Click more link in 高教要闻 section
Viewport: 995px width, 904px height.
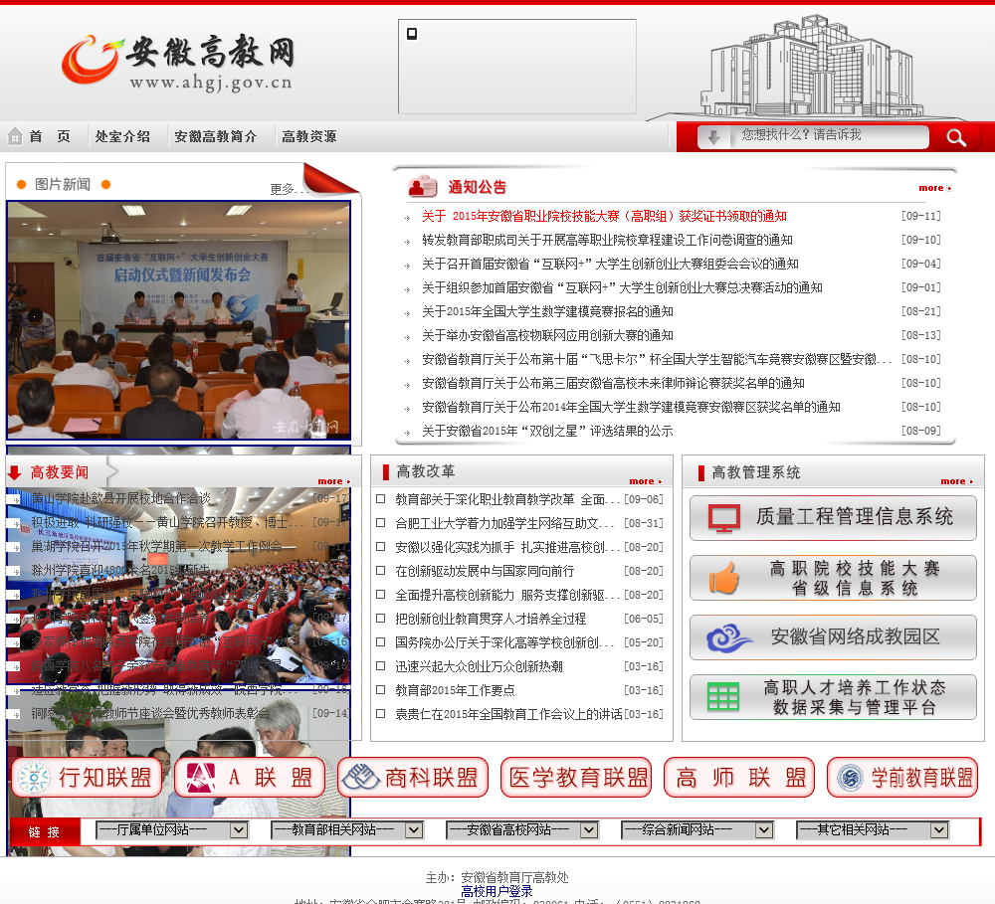pos(333,481)
